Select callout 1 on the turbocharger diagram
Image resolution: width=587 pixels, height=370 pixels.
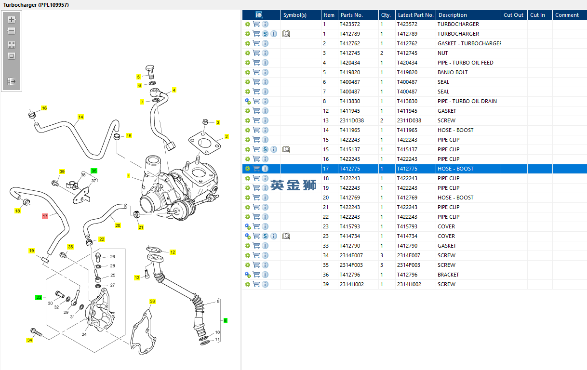129,176
